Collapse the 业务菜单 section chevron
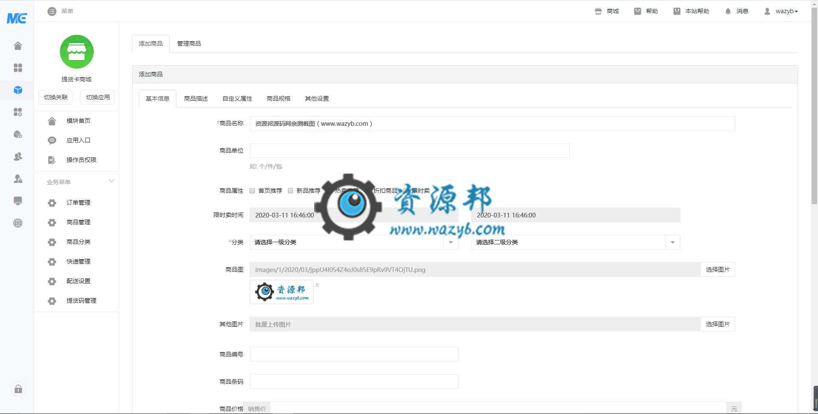This screenshot has height=414, width=818. (112, 181)
